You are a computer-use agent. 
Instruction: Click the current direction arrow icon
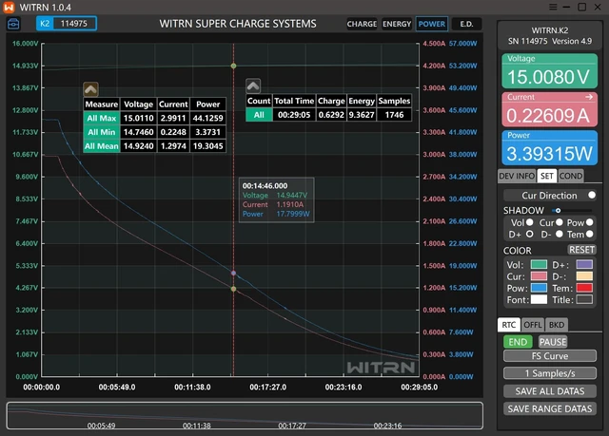[589, 97]
